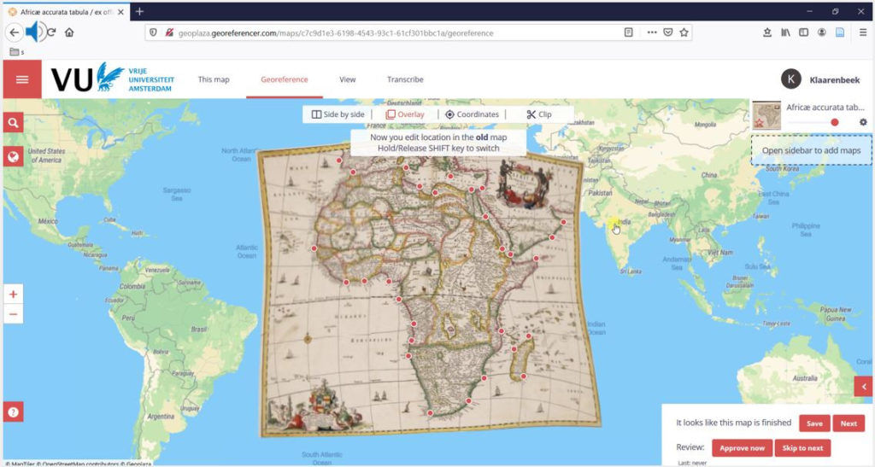Close the Africæ accurata tabula tab
This screenshot has height=467, width=875.
120,12
